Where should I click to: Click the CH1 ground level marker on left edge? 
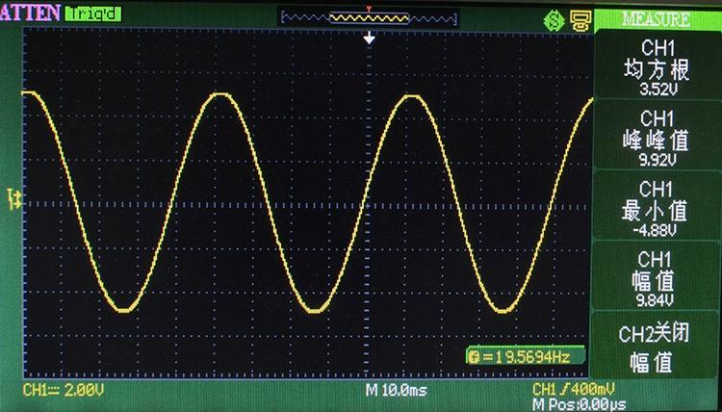click(x=13, y=197)
